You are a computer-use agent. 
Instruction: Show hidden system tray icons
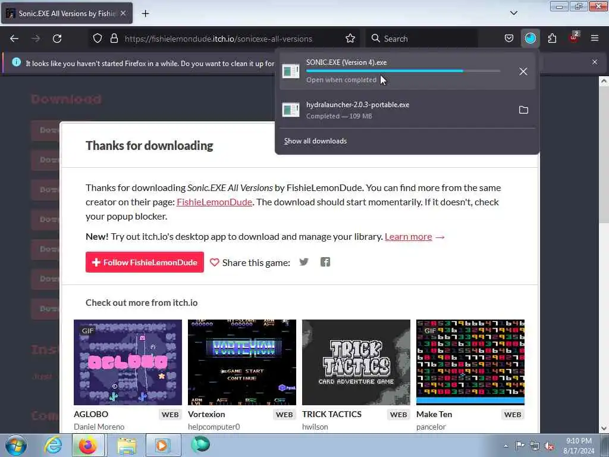tap(506, 446)
